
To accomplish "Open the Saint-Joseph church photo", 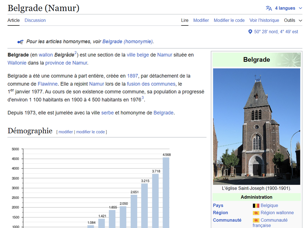I will [257, 126].
